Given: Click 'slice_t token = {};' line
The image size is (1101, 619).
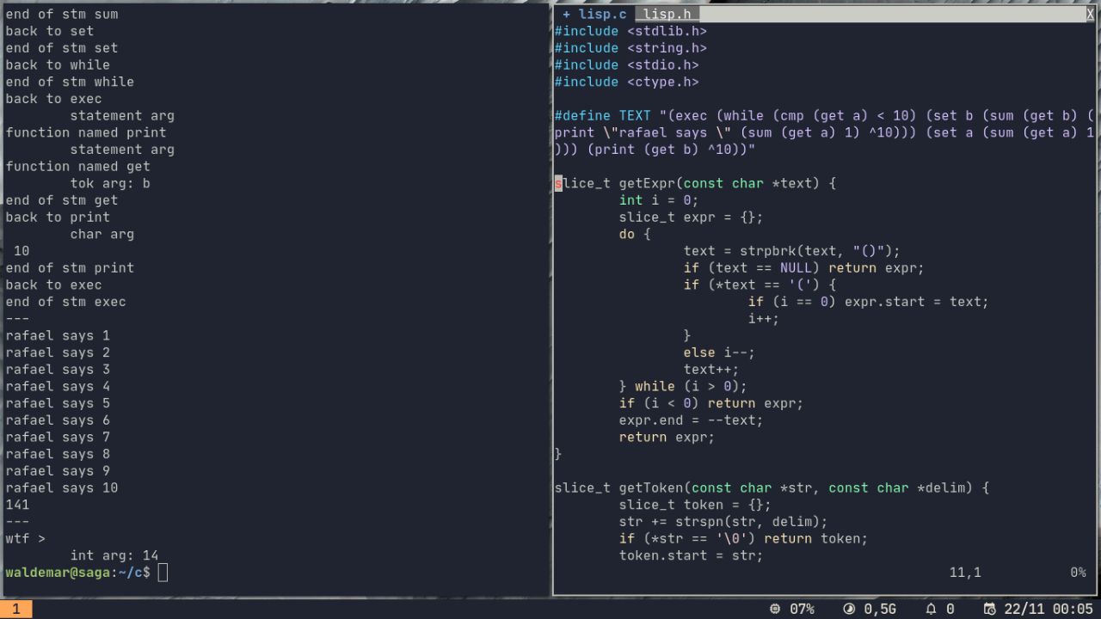Looking at the screenshot, I should click(695, 505).
